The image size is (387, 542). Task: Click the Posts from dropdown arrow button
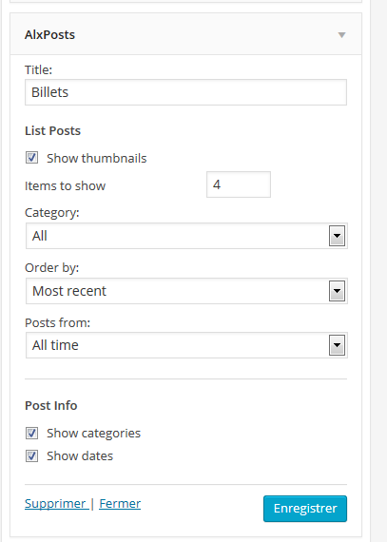337,345
